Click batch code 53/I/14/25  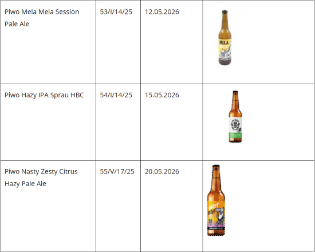coord(116,12)
